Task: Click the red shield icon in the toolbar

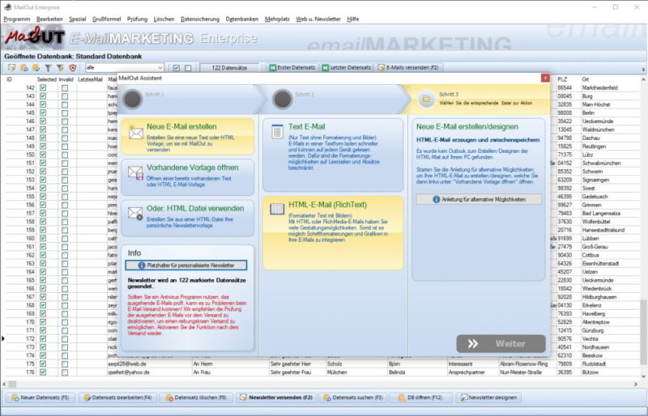Action: click(73, 68)
